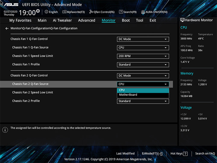217x163 pixels.
Task: Open Qfan Control(F6) fan icon
Action: 91,12
